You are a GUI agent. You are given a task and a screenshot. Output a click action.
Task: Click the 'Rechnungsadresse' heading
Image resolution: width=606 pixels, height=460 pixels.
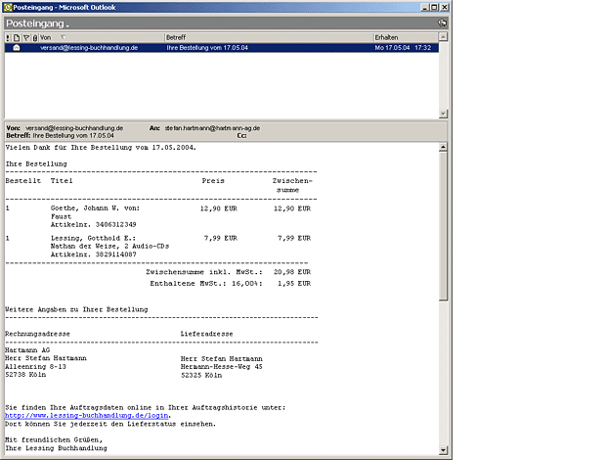tap(37, 334)
